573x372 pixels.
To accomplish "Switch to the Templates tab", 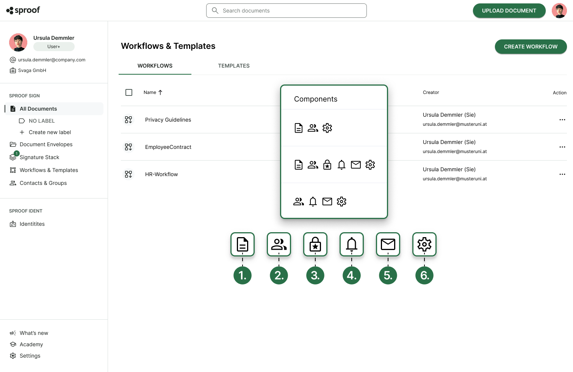I will coord(234,66).
